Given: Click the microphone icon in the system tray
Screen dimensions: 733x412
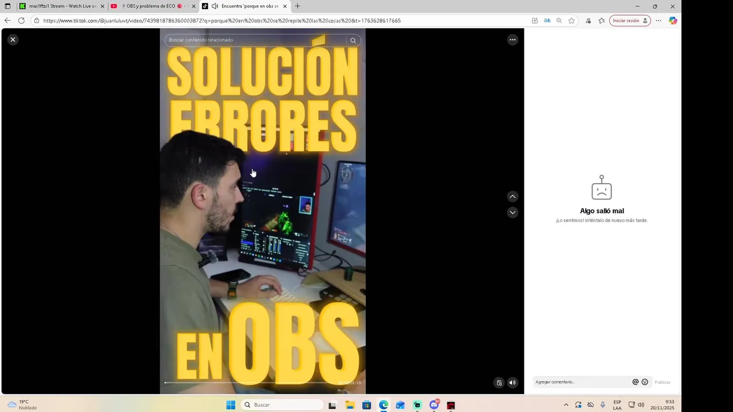Looking at the screenshot, I should (x=602, y=405).
